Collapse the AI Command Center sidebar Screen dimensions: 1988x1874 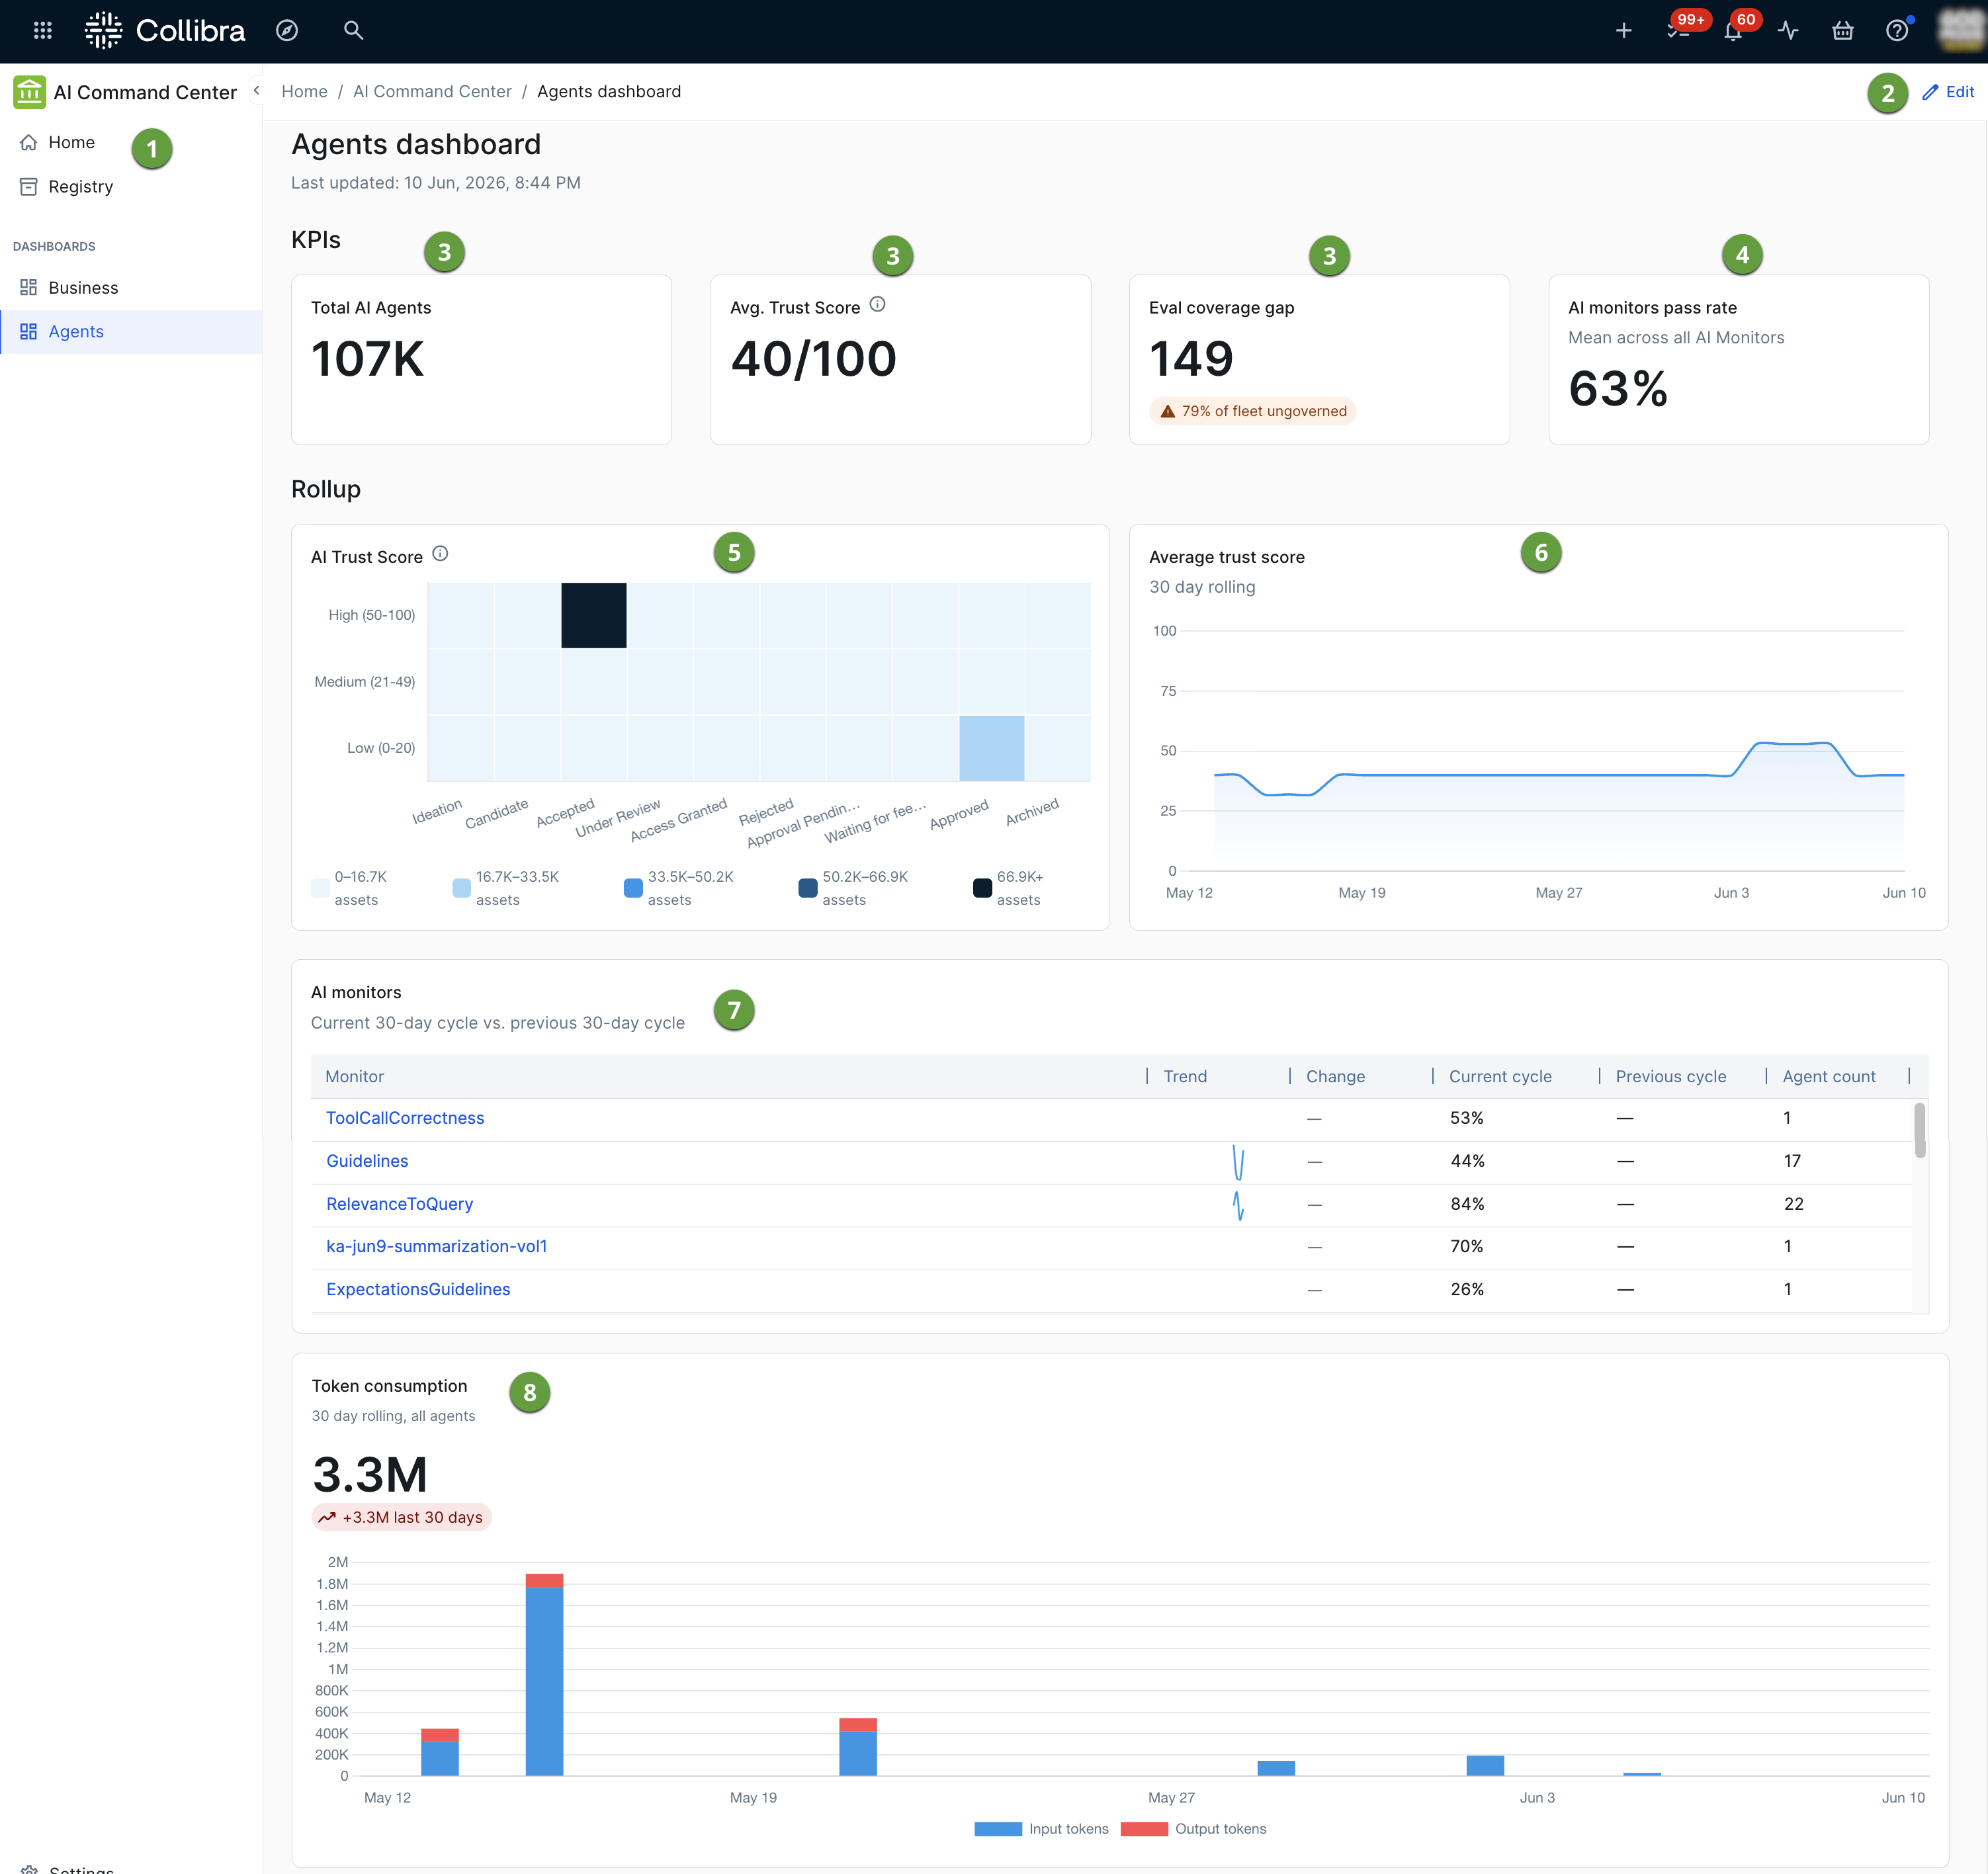[x=256, y=90]
